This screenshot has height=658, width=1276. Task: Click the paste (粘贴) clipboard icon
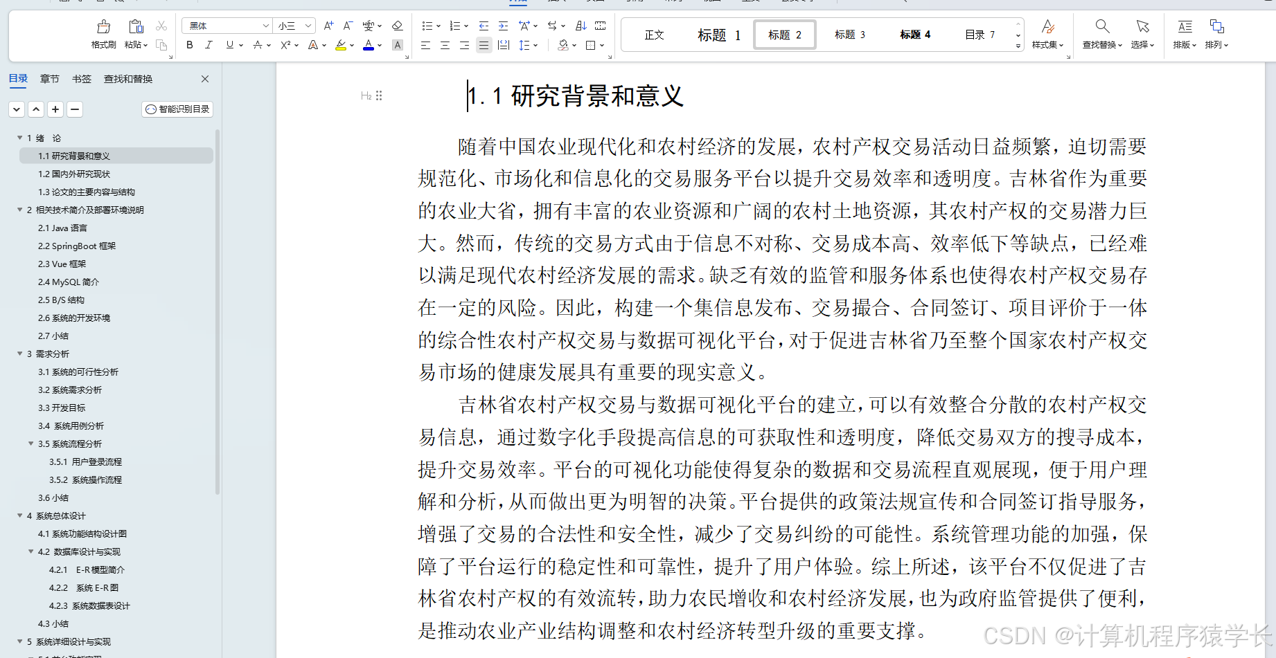(136, 27)
